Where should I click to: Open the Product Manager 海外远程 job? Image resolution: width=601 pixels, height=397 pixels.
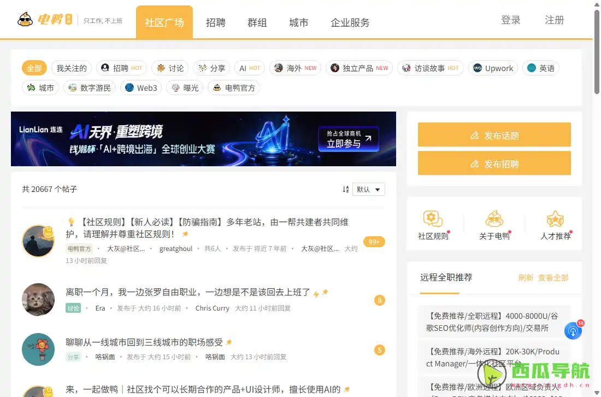[x=494, y=357]
